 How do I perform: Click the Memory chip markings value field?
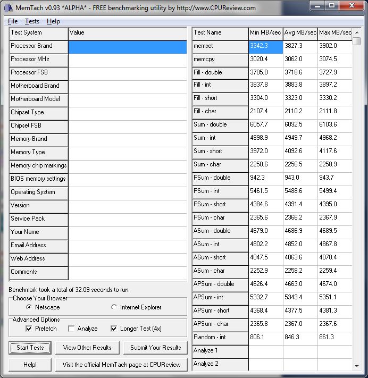128,167
